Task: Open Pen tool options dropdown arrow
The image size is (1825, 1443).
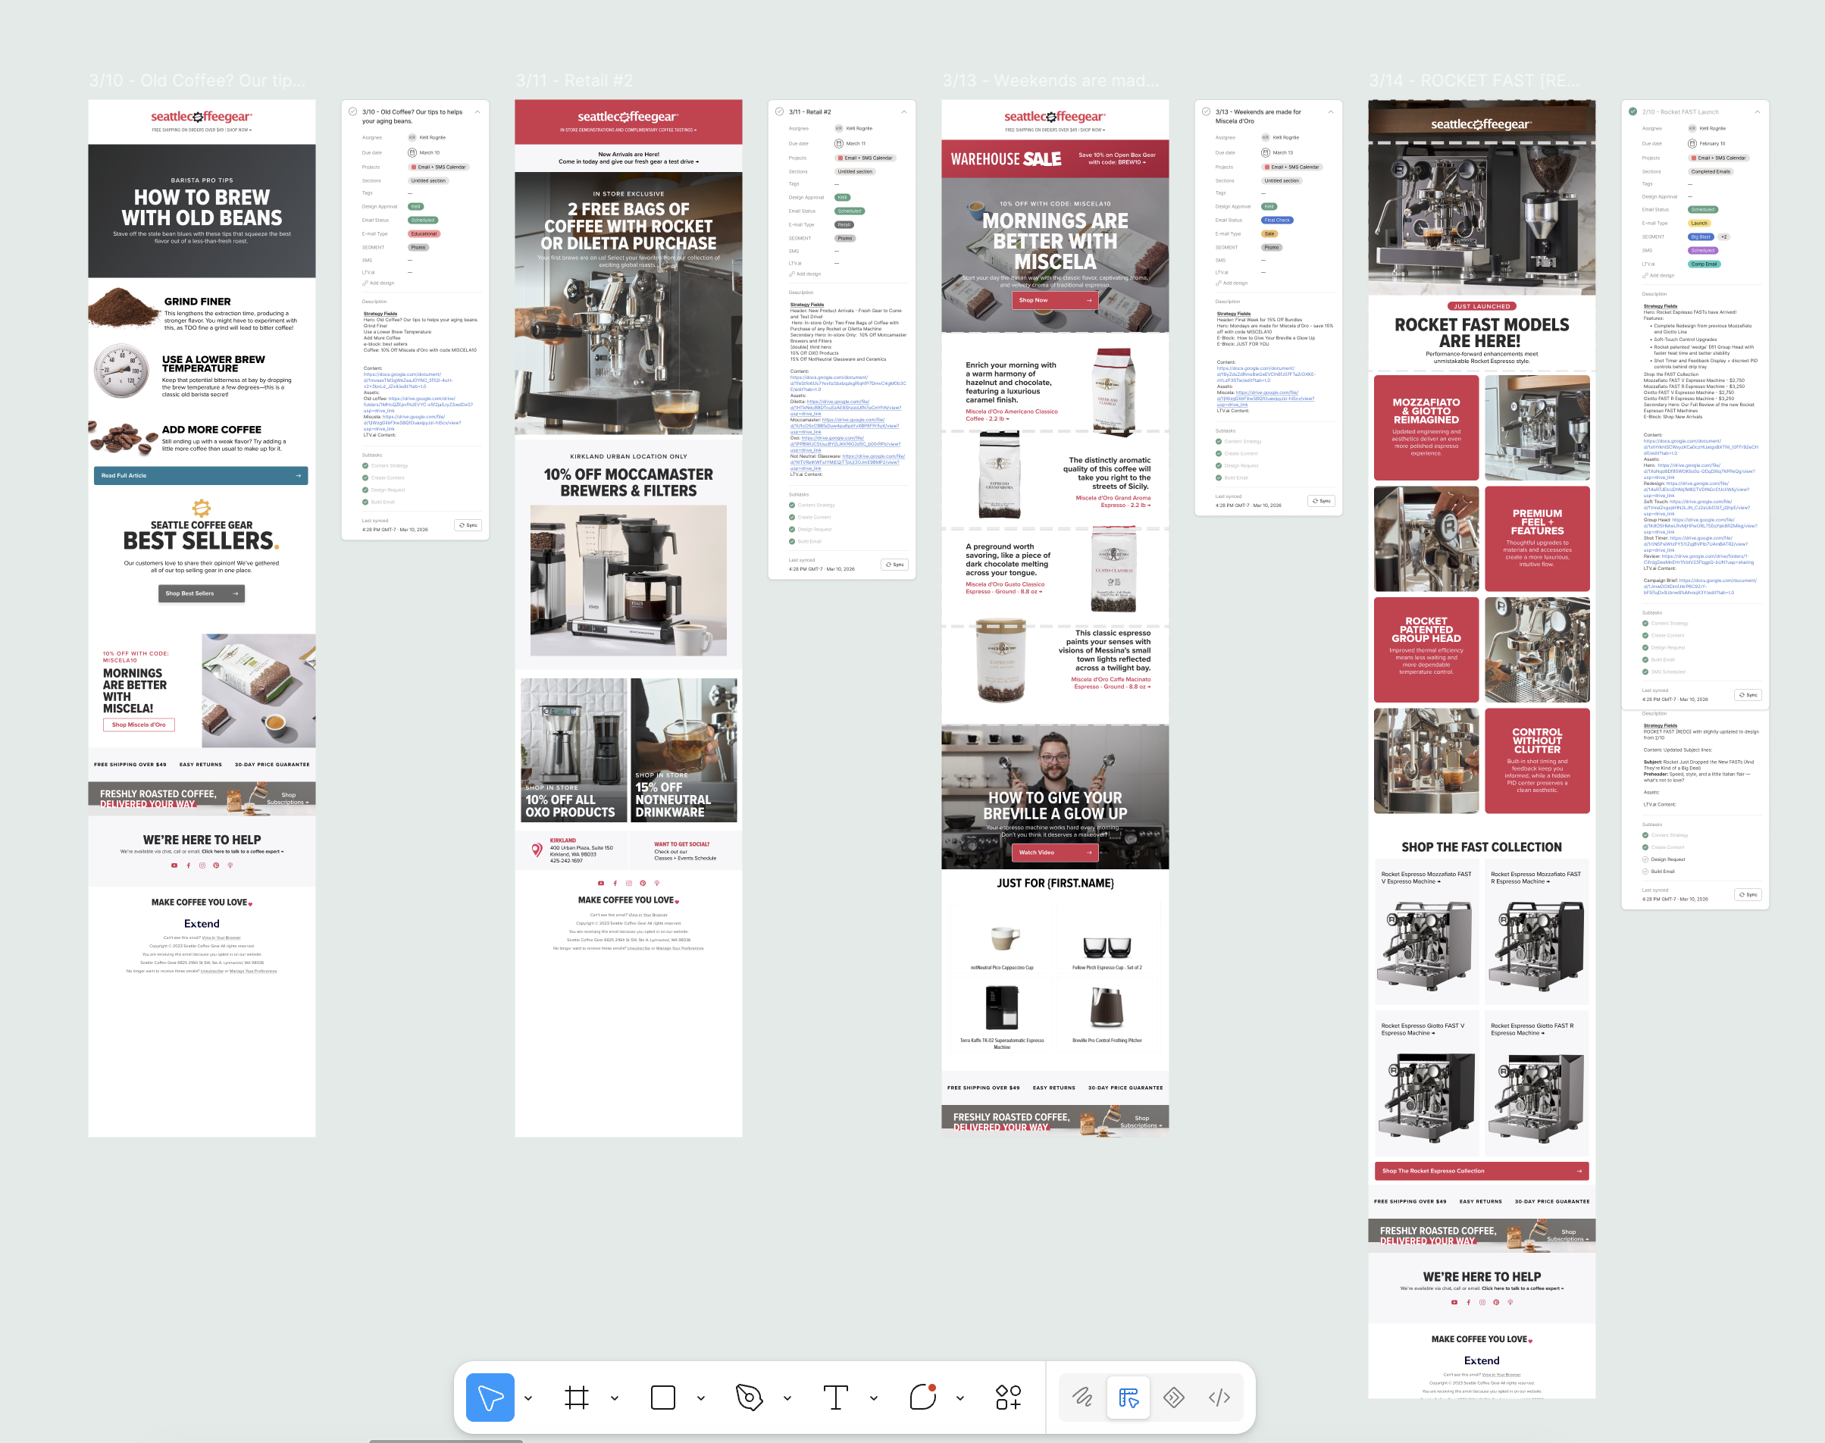Action: [787, 1398]
